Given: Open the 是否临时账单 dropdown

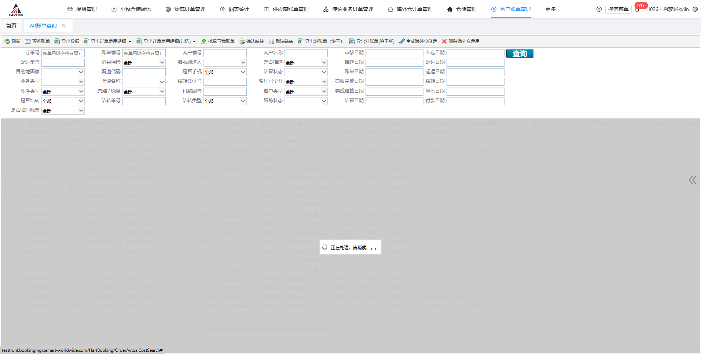Looking at the screenshot, I should tap(63, 111).
